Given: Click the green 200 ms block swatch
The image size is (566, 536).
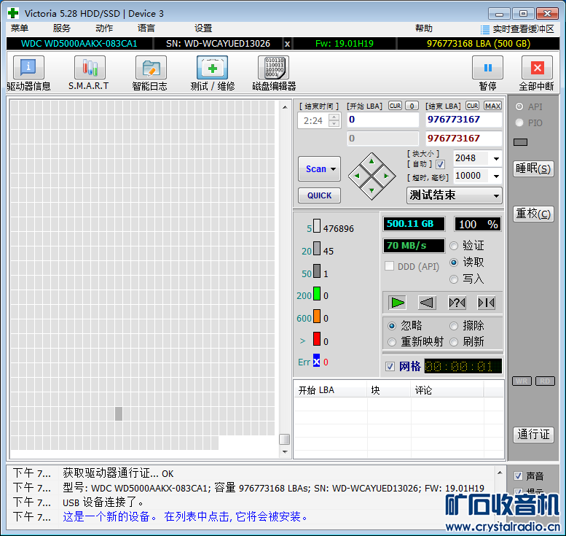Looking at the screenshot, I should (x=317, y=293).
